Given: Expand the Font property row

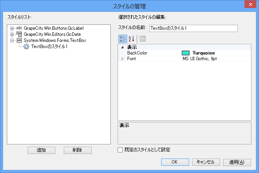Looking at the screenshot, I should pos(122,59).
